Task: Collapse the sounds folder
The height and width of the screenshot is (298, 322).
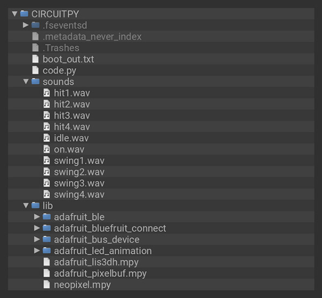Action: pos(26,82)
